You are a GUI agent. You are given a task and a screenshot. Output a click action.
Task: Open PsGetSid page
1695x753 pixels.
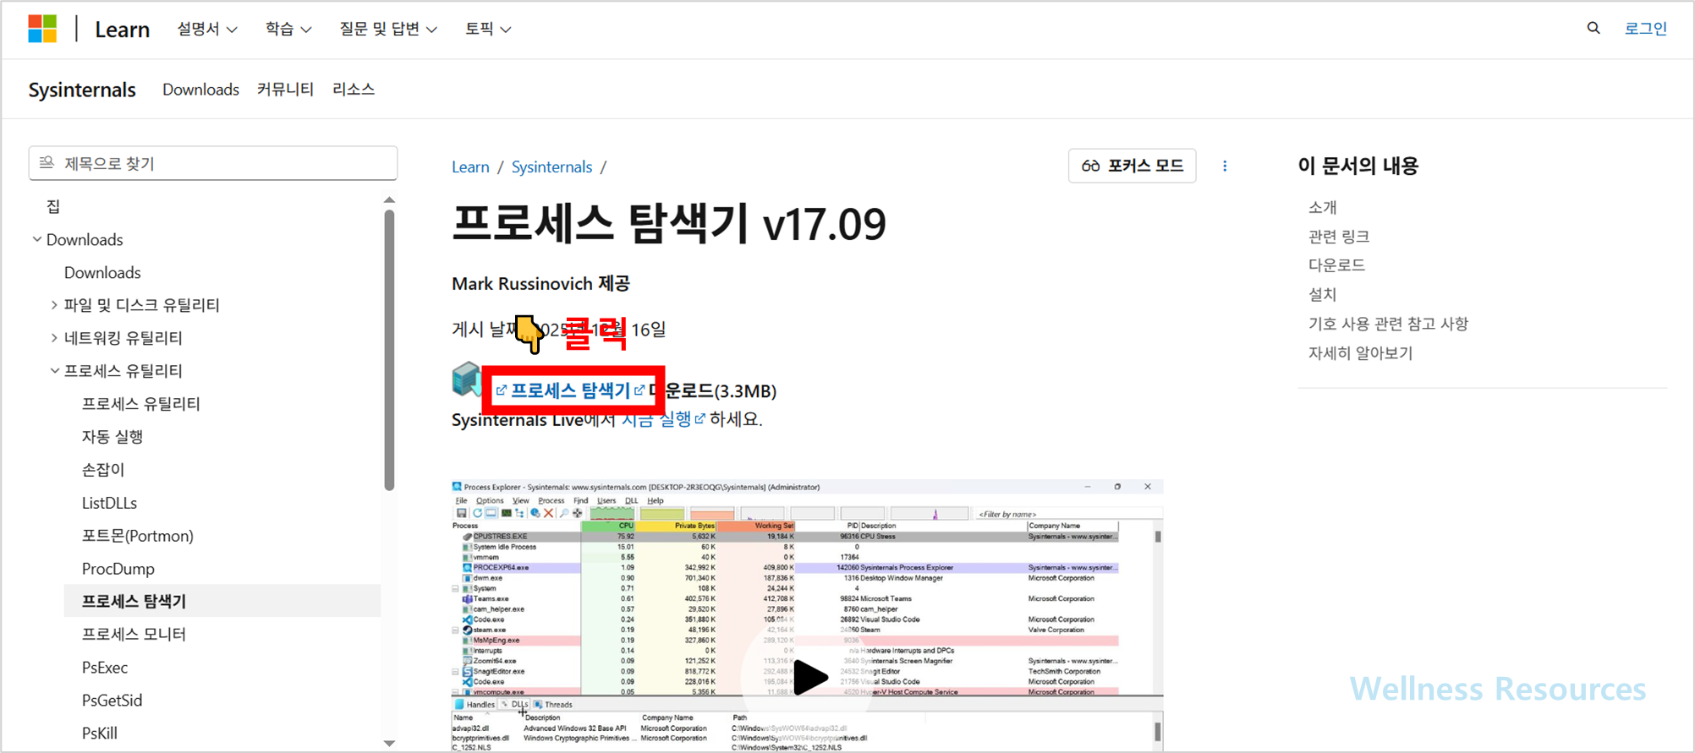tap(112, 701)
